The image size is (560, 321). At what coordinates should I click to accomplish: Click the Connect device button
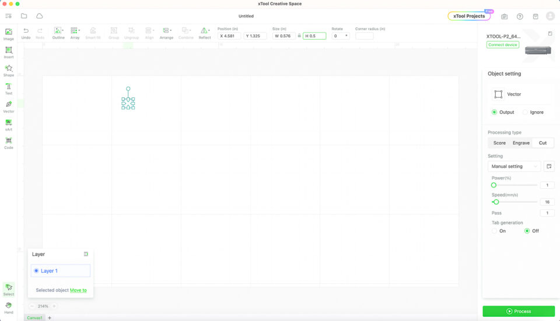coord(503,45)
